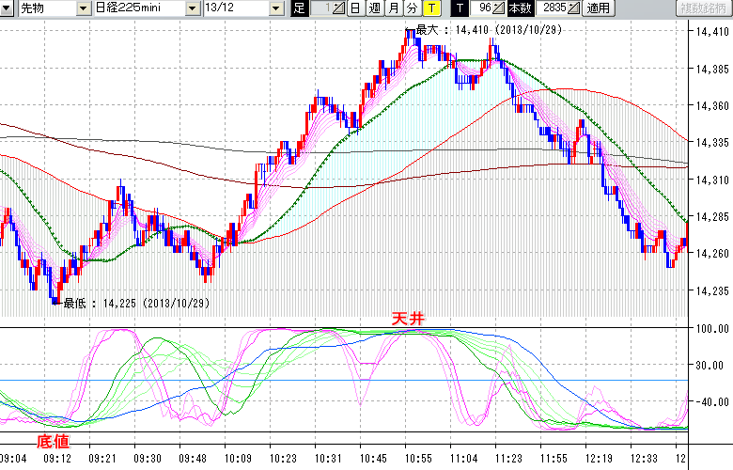Click the black 足 bar label
Viewport: 733px width, 470px height.
pyautogui.click(x=299, y=8)
